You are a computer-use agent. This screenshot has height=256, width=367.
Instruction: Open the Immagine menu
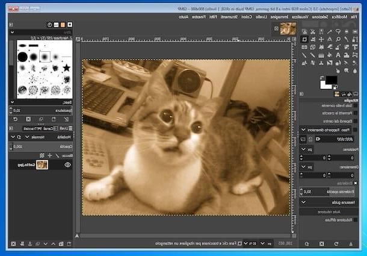280,17
